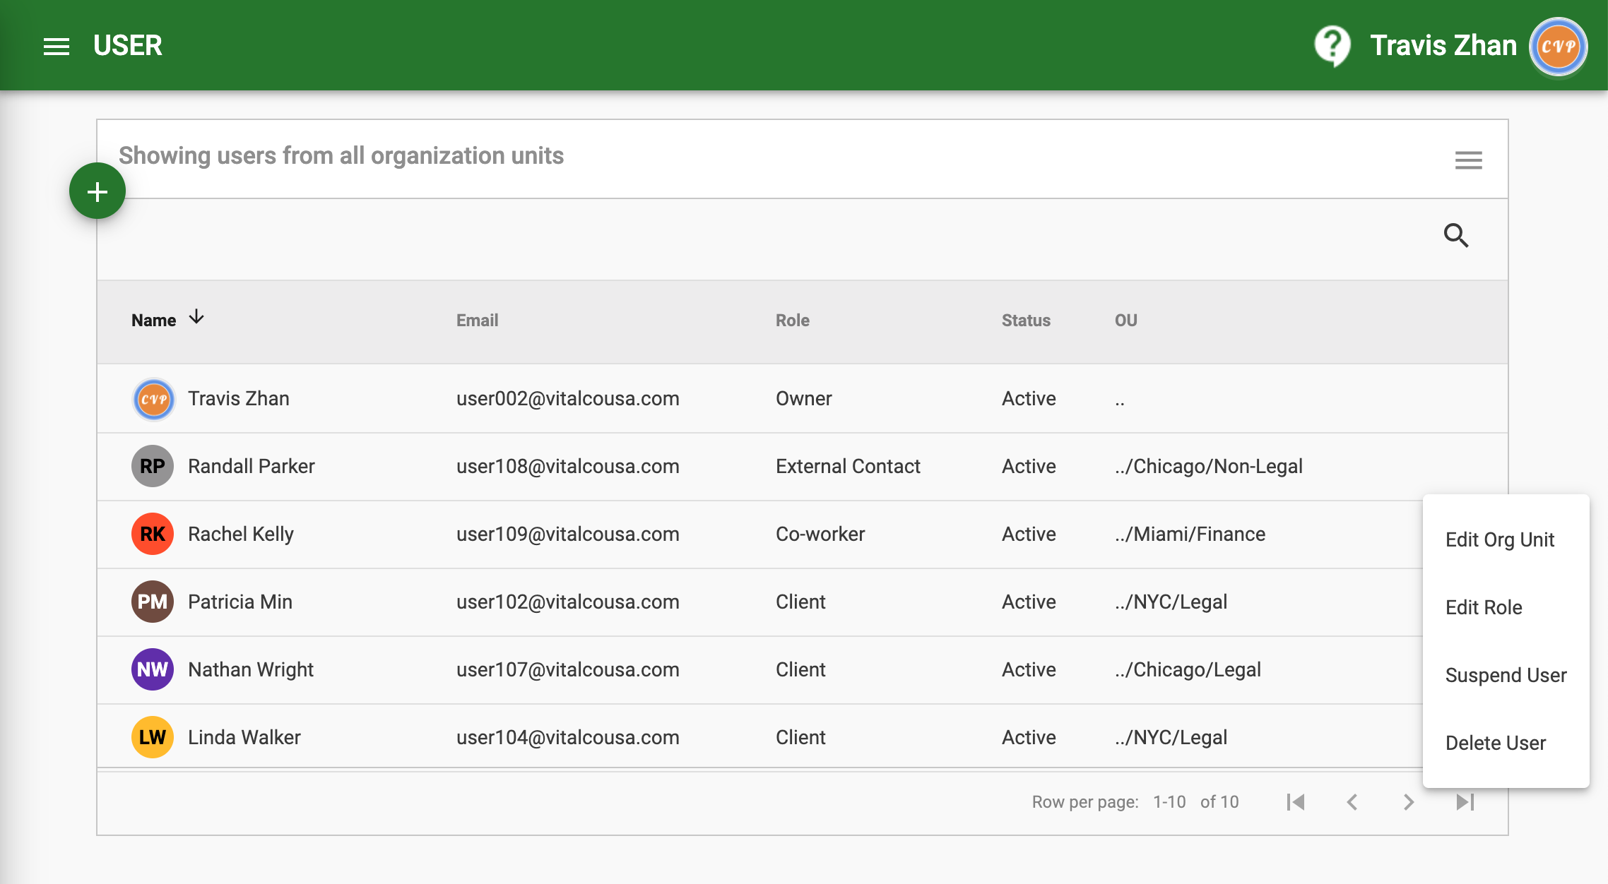Go to the next page

[1409, 802]
